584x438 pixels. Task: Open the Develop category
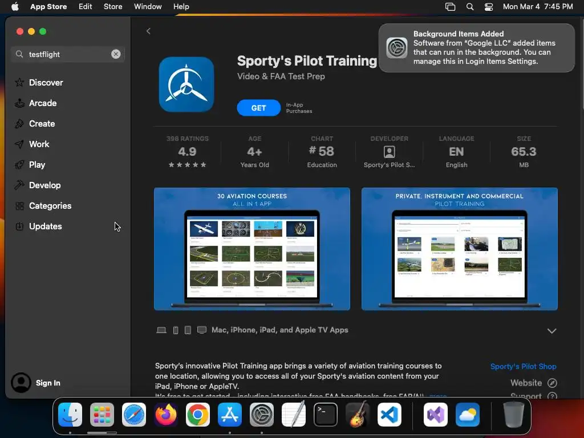38,185
